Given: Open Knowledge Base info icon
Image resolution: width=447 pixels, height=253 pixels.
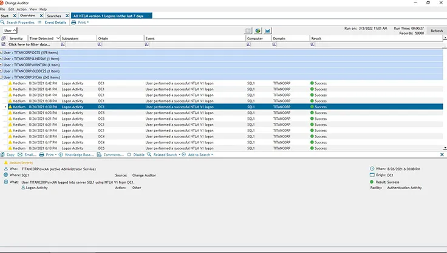Looking at the screenshot, I should coord(61,154).
